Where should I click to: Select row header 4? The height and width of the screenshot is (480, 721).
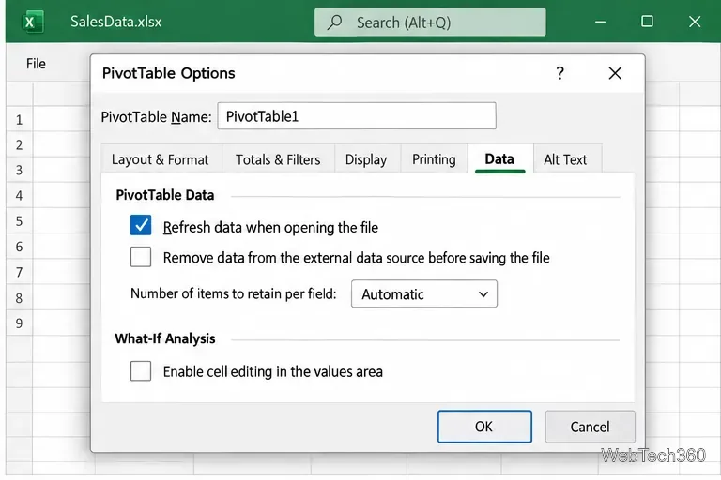[x=19, y=196]
